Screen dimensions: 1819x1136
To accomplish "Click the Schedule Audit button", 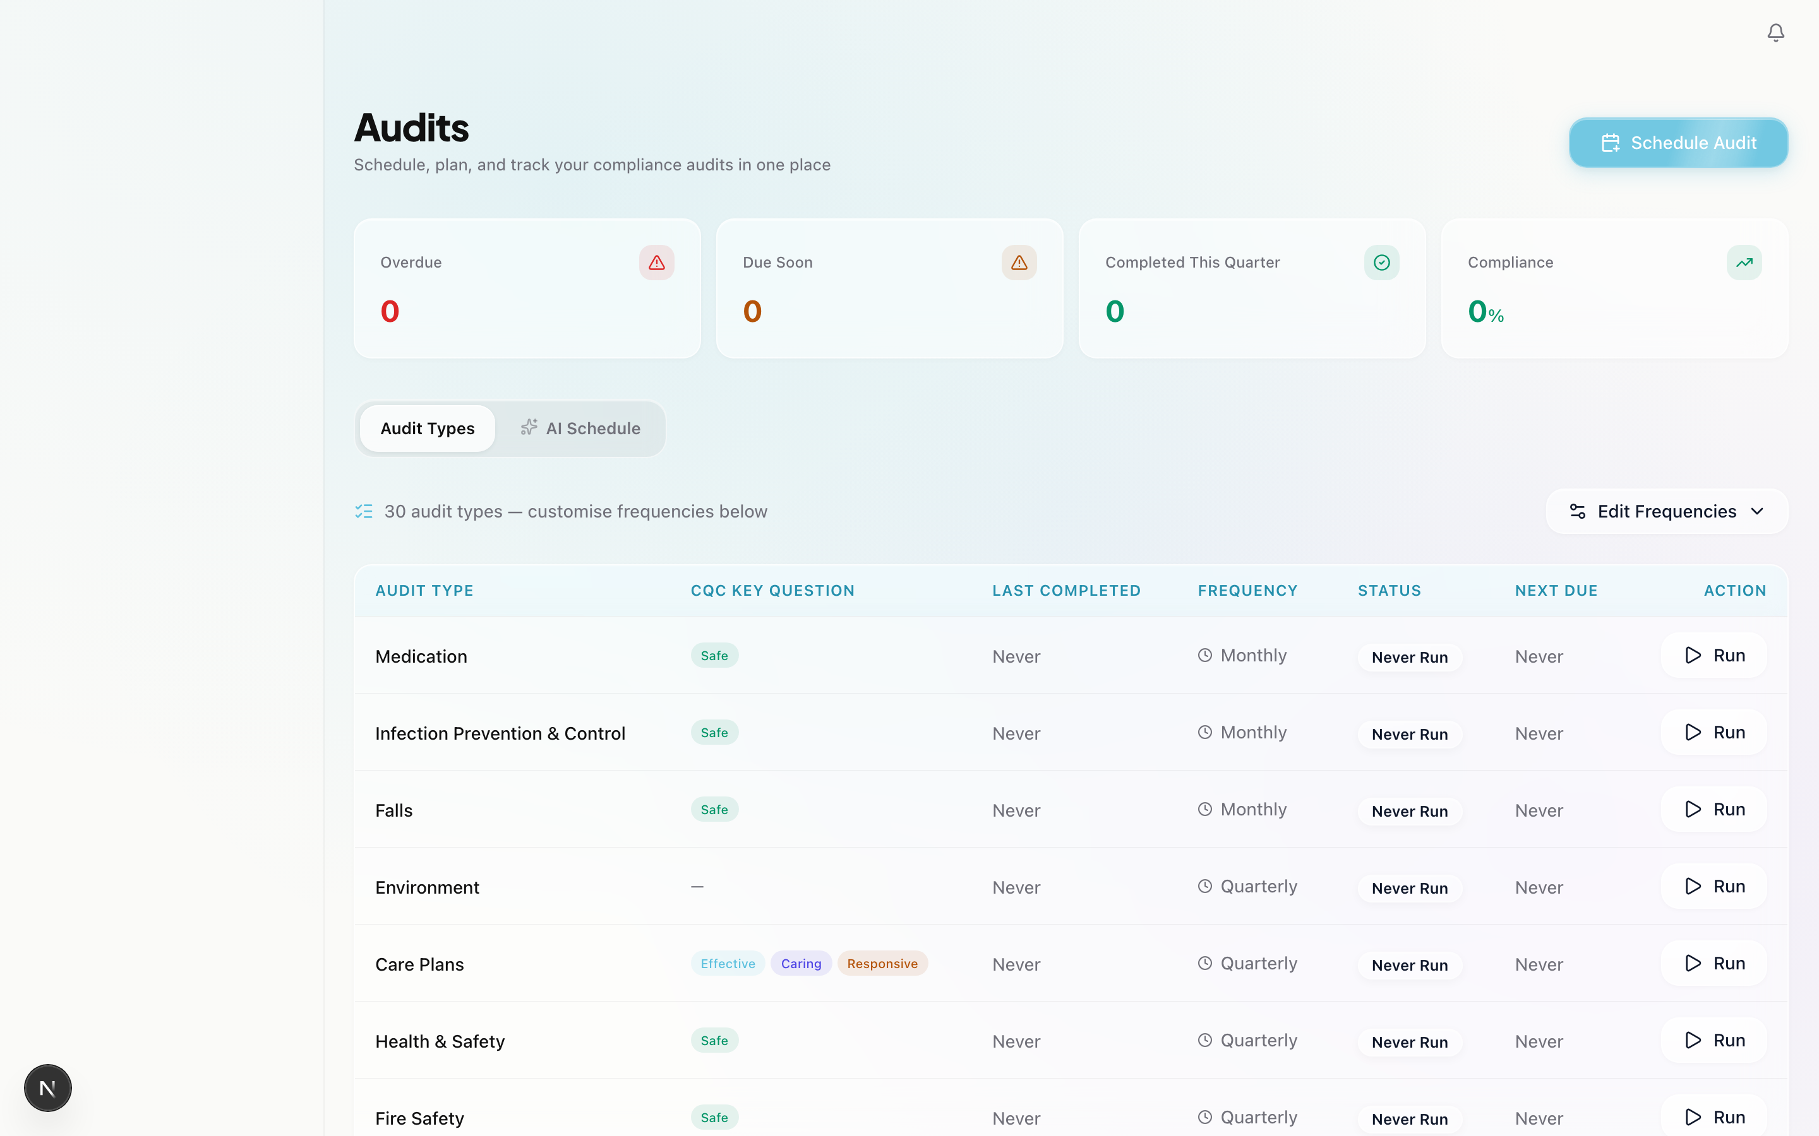I will (x=1678, y=143).
